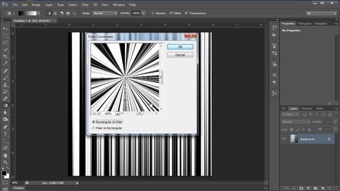The width and height of the screenshot is (340, 191).
Task: Open the Opacity value dropdown arrow
Action: [143, 13]
